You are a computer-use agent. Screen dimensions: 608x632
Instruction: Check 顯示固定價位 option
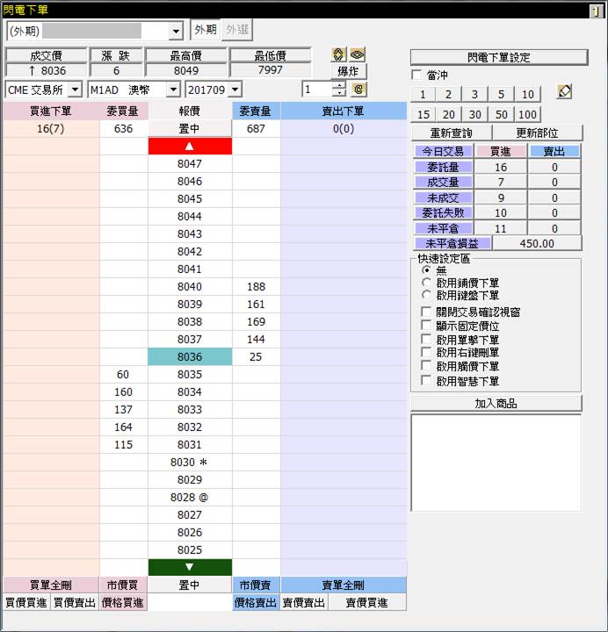[426, 326]
